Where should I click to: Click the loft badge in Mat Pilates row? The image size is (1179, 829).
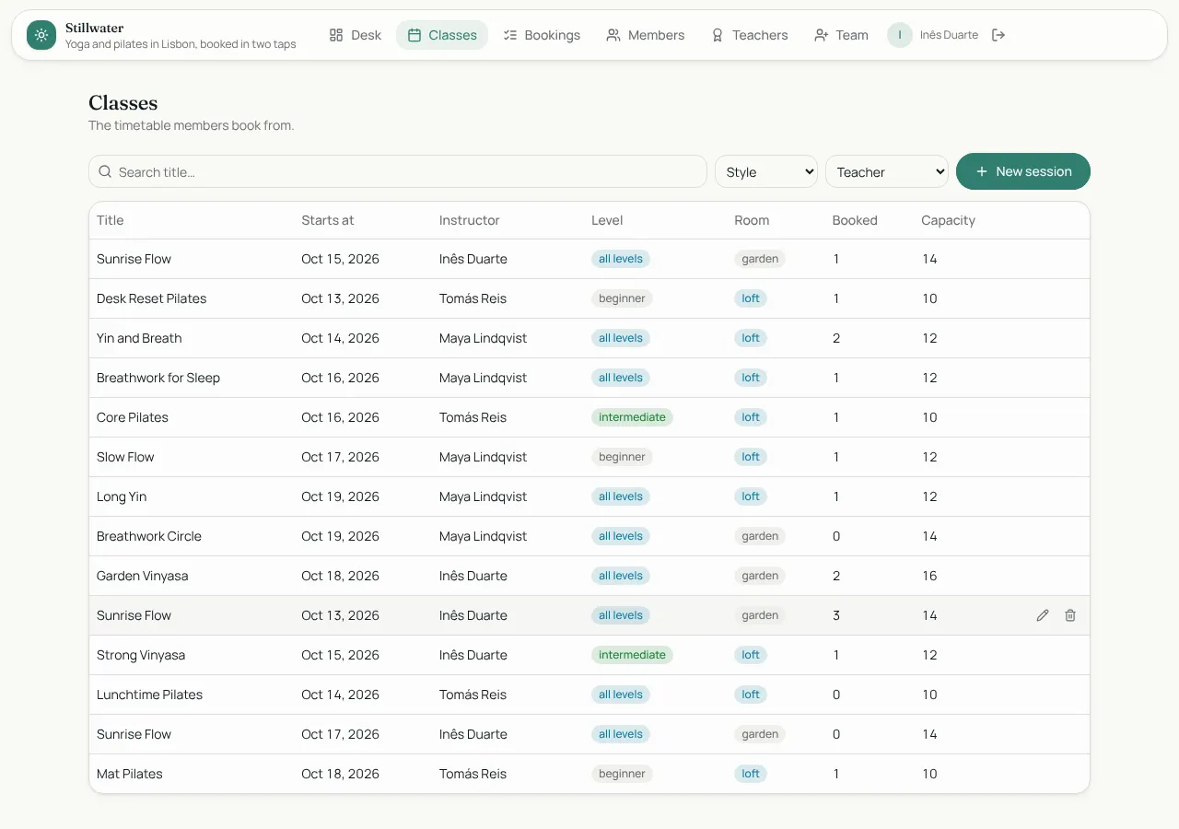point(751,774)
